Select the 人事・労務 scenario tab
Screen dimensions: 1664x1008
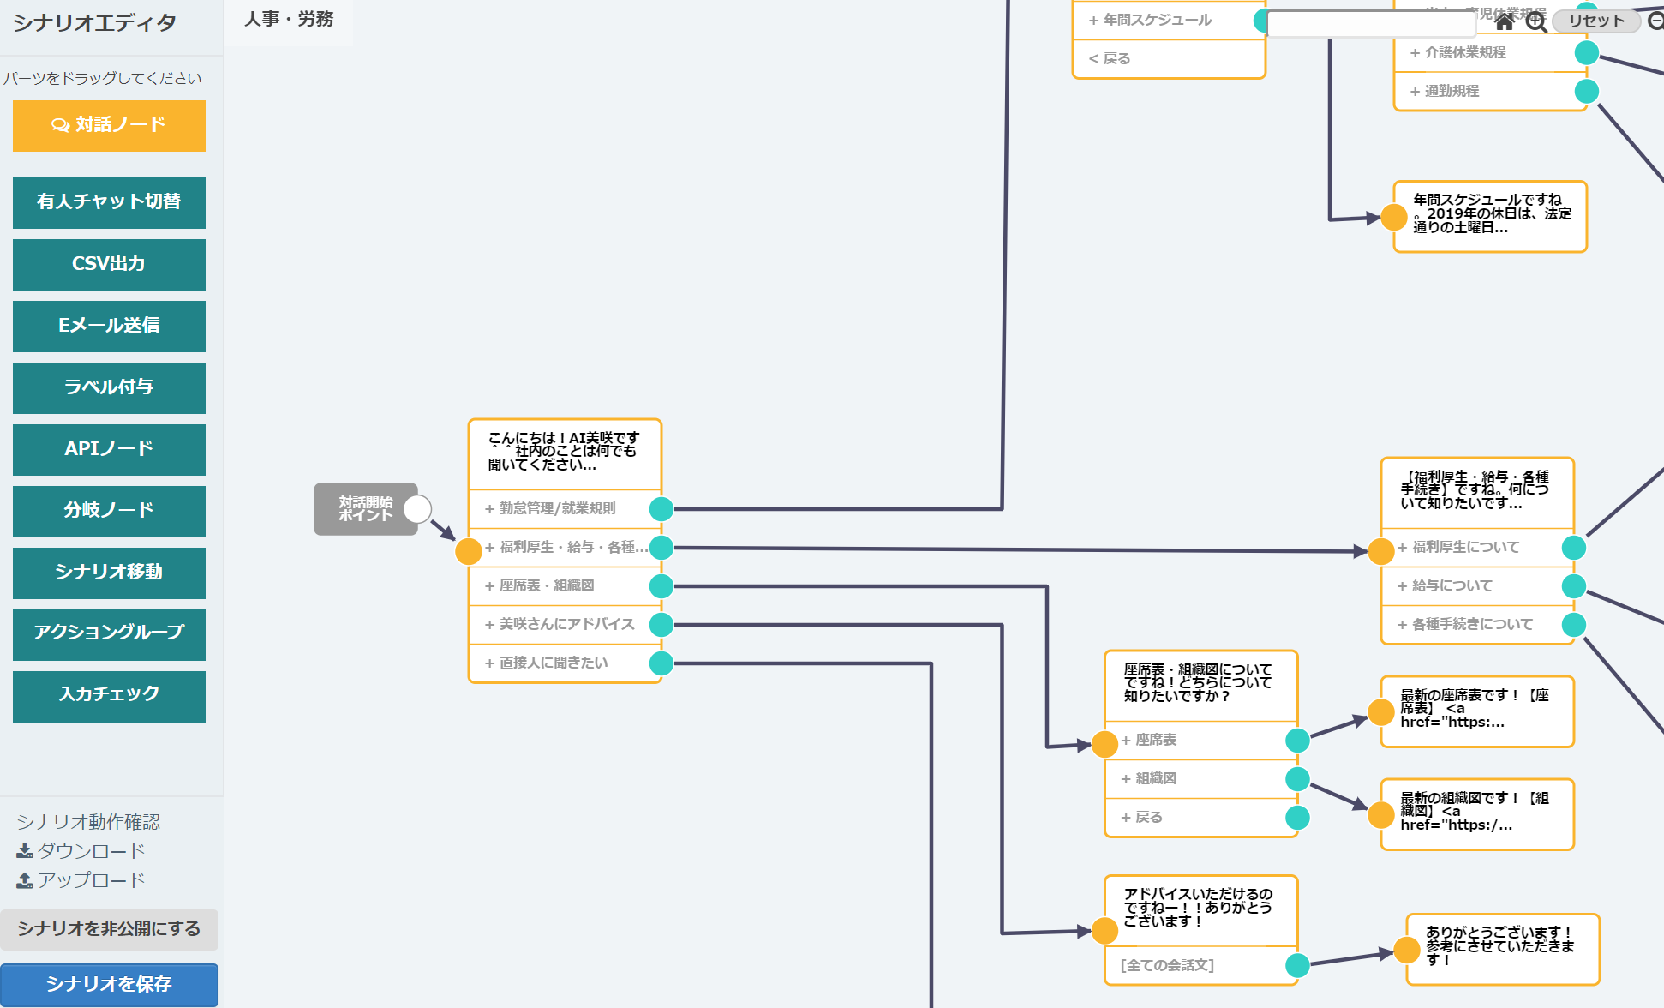pos(289,19)
